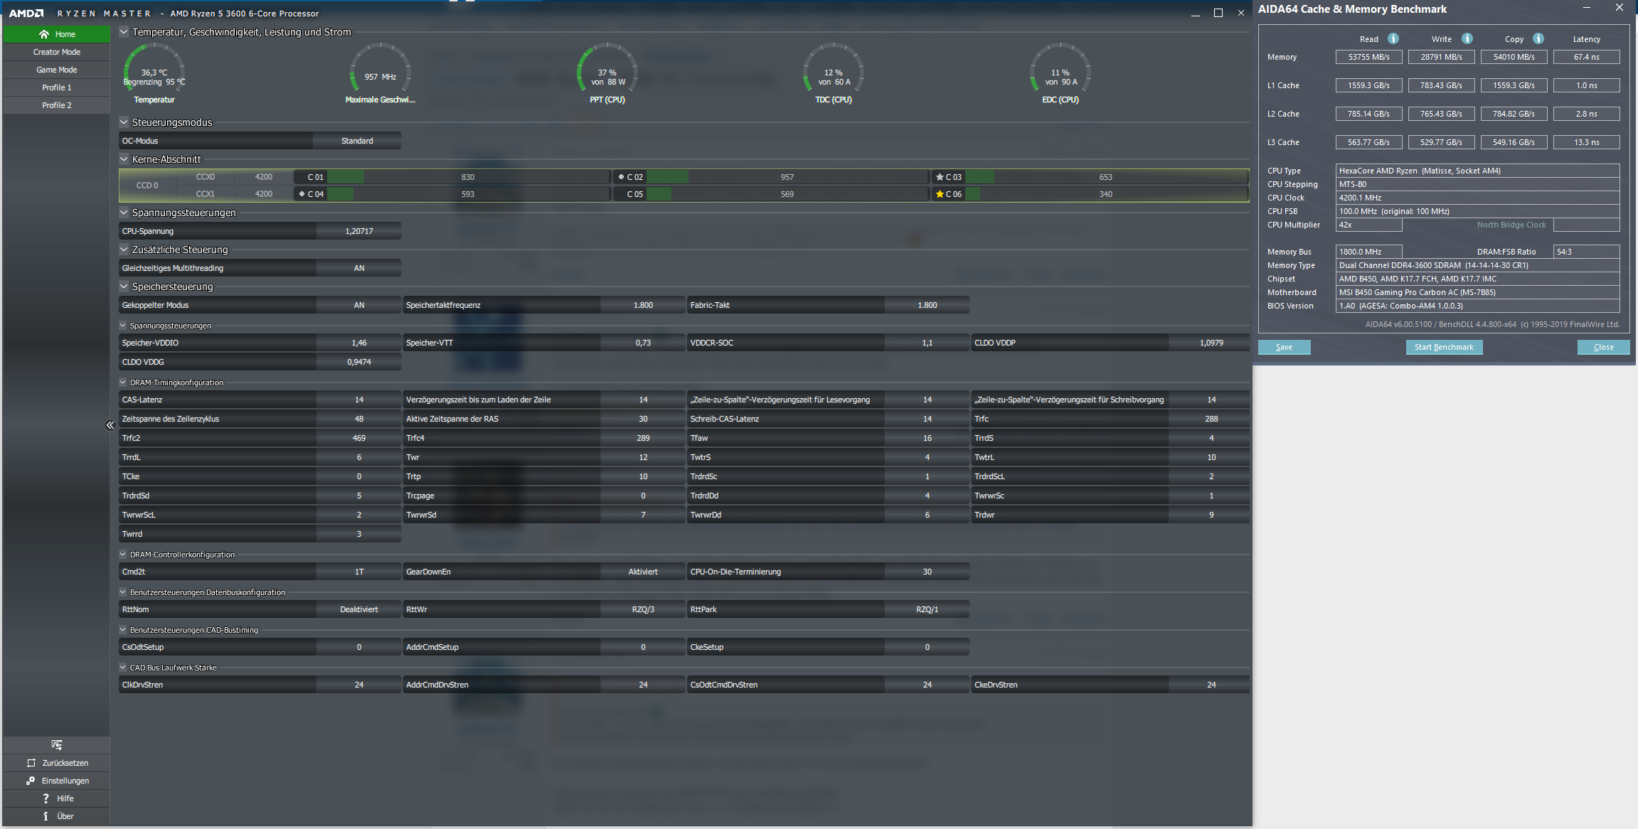Click the Über info icon
This screenshot has height=829, width=1638.
point(46,816)
